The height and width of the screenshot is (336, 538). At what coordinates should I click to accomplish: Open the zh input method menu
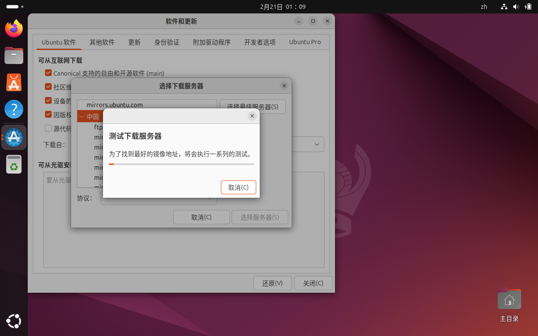(484, 7)
